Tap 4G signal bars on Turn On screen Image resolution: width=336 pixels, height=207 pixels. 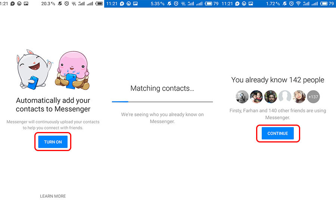81,4
